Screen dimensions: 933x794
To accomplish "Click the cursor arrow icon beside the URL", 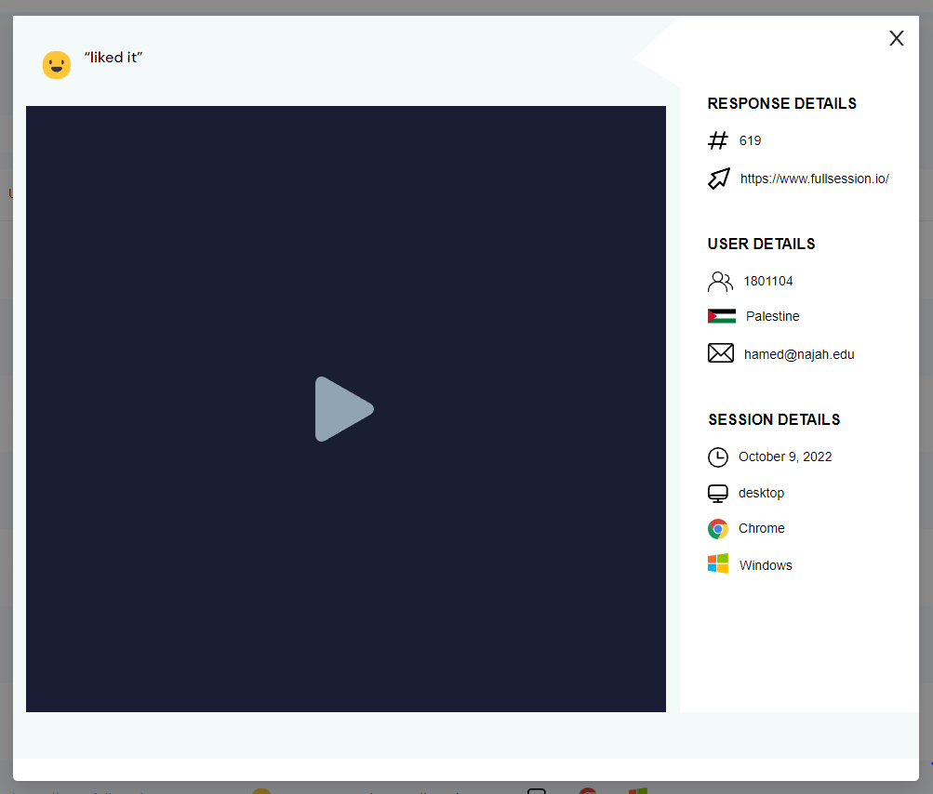I will coord(719,179).
